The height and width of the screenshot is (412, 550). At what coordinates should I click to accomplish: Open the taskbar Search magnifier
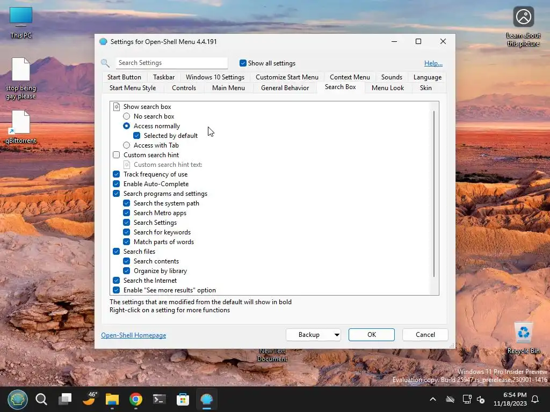[41, 399]
